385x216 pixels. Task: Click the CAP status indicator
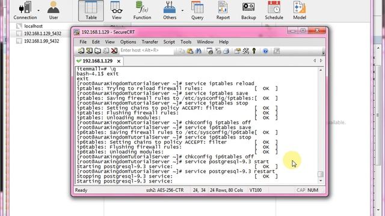301,190
